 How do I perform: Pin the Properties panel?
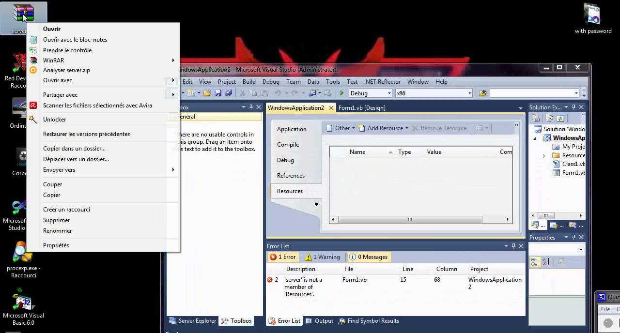coord(573,238)
